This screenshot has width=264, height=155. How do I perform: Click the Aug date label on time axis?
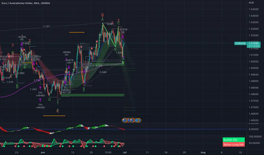click(x=203, y=152)
